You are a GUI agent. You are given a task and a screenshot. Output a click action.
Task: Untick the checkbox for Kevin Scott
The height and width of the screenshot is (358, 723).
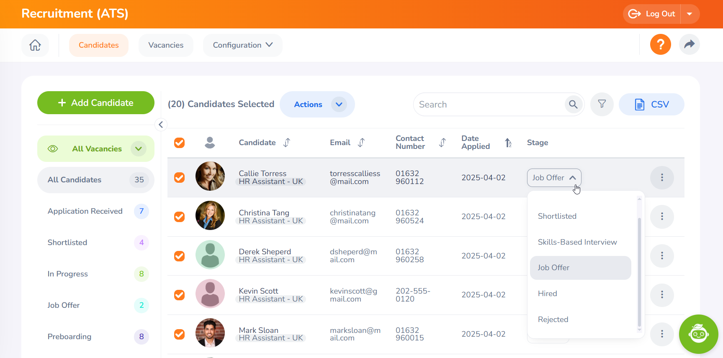(180, 295)
